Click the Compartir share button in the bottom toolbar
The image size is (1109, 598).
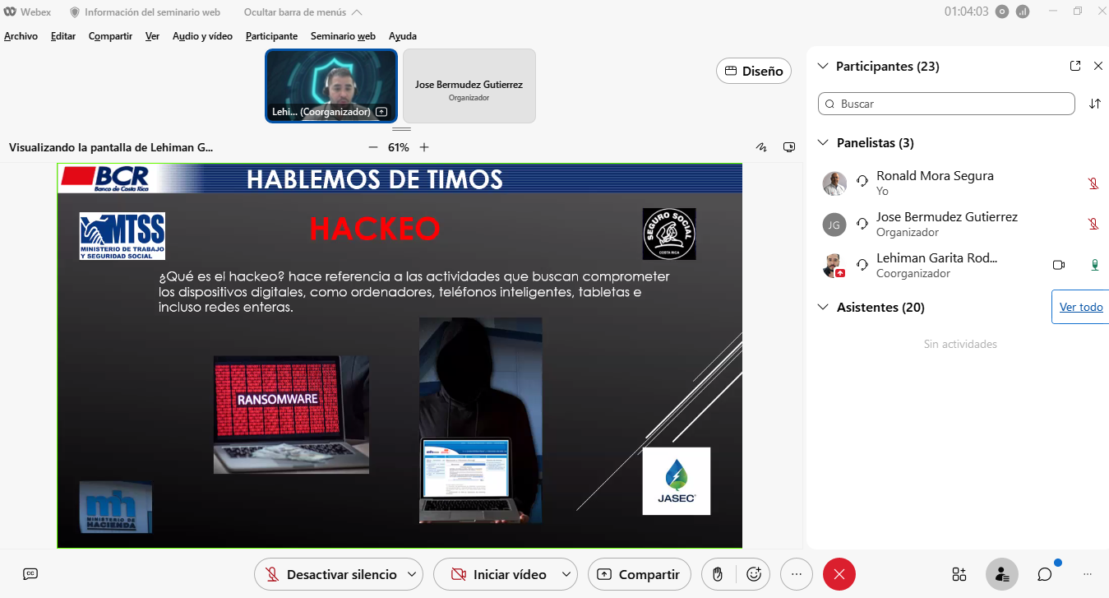(639, 575)
